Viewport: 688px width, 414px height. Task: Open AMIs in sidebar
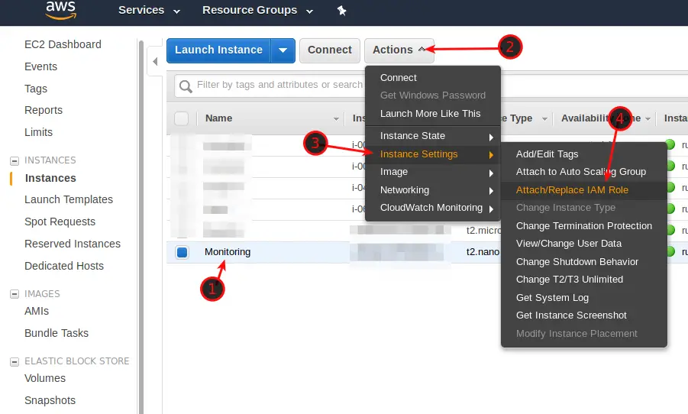(37, 312)
